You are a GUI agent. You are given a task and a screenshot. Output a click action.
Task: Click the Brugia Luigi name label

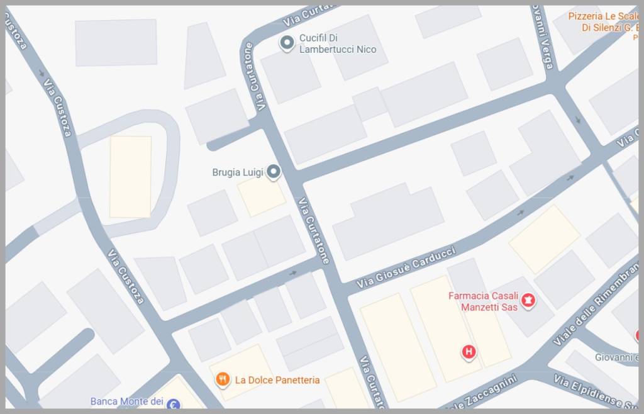click(x=237, y=172)
